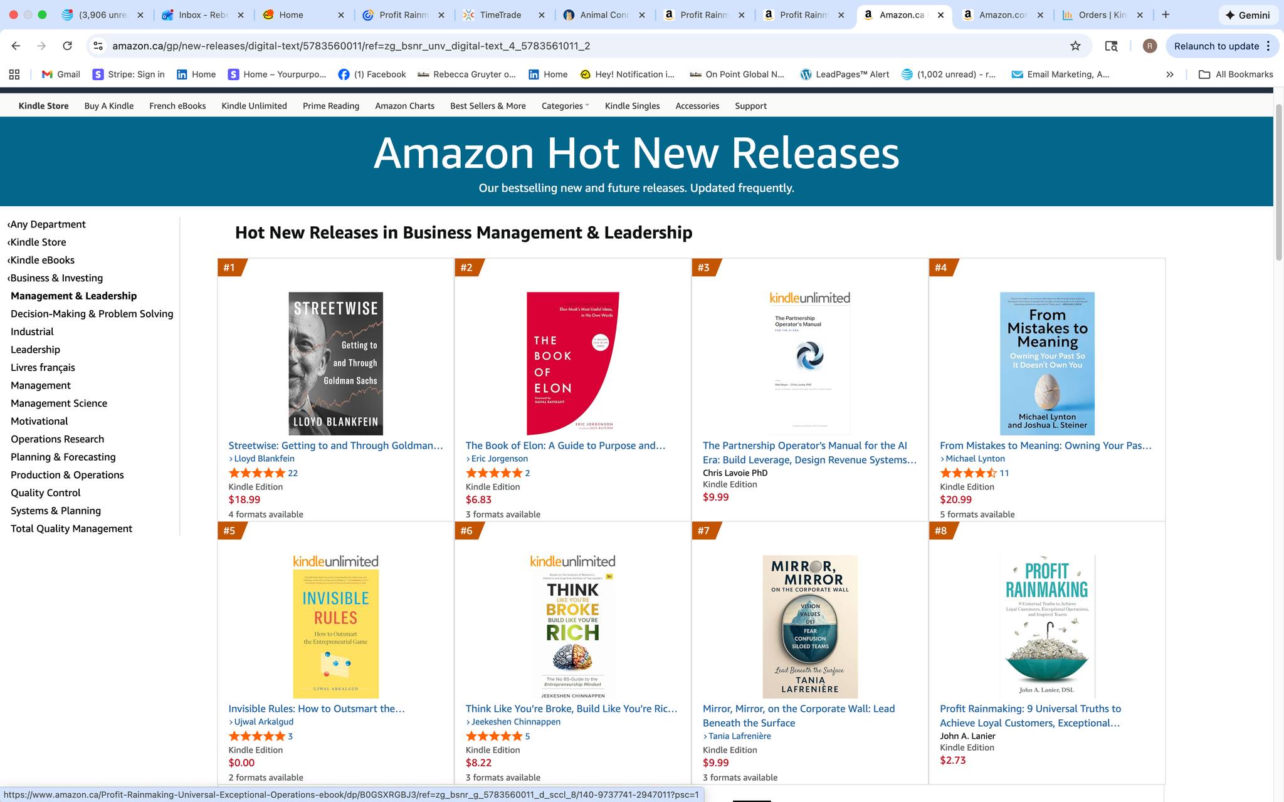
Task: Show hidden bookmarks with the chevron
Action: tap(1169, 75)
